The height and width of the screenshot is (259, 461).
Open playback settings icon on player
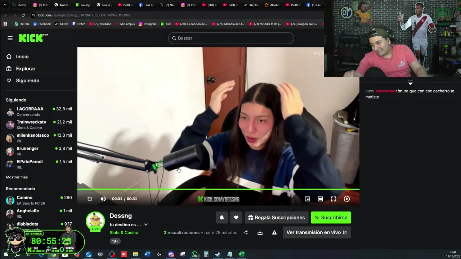coord(347,199)
